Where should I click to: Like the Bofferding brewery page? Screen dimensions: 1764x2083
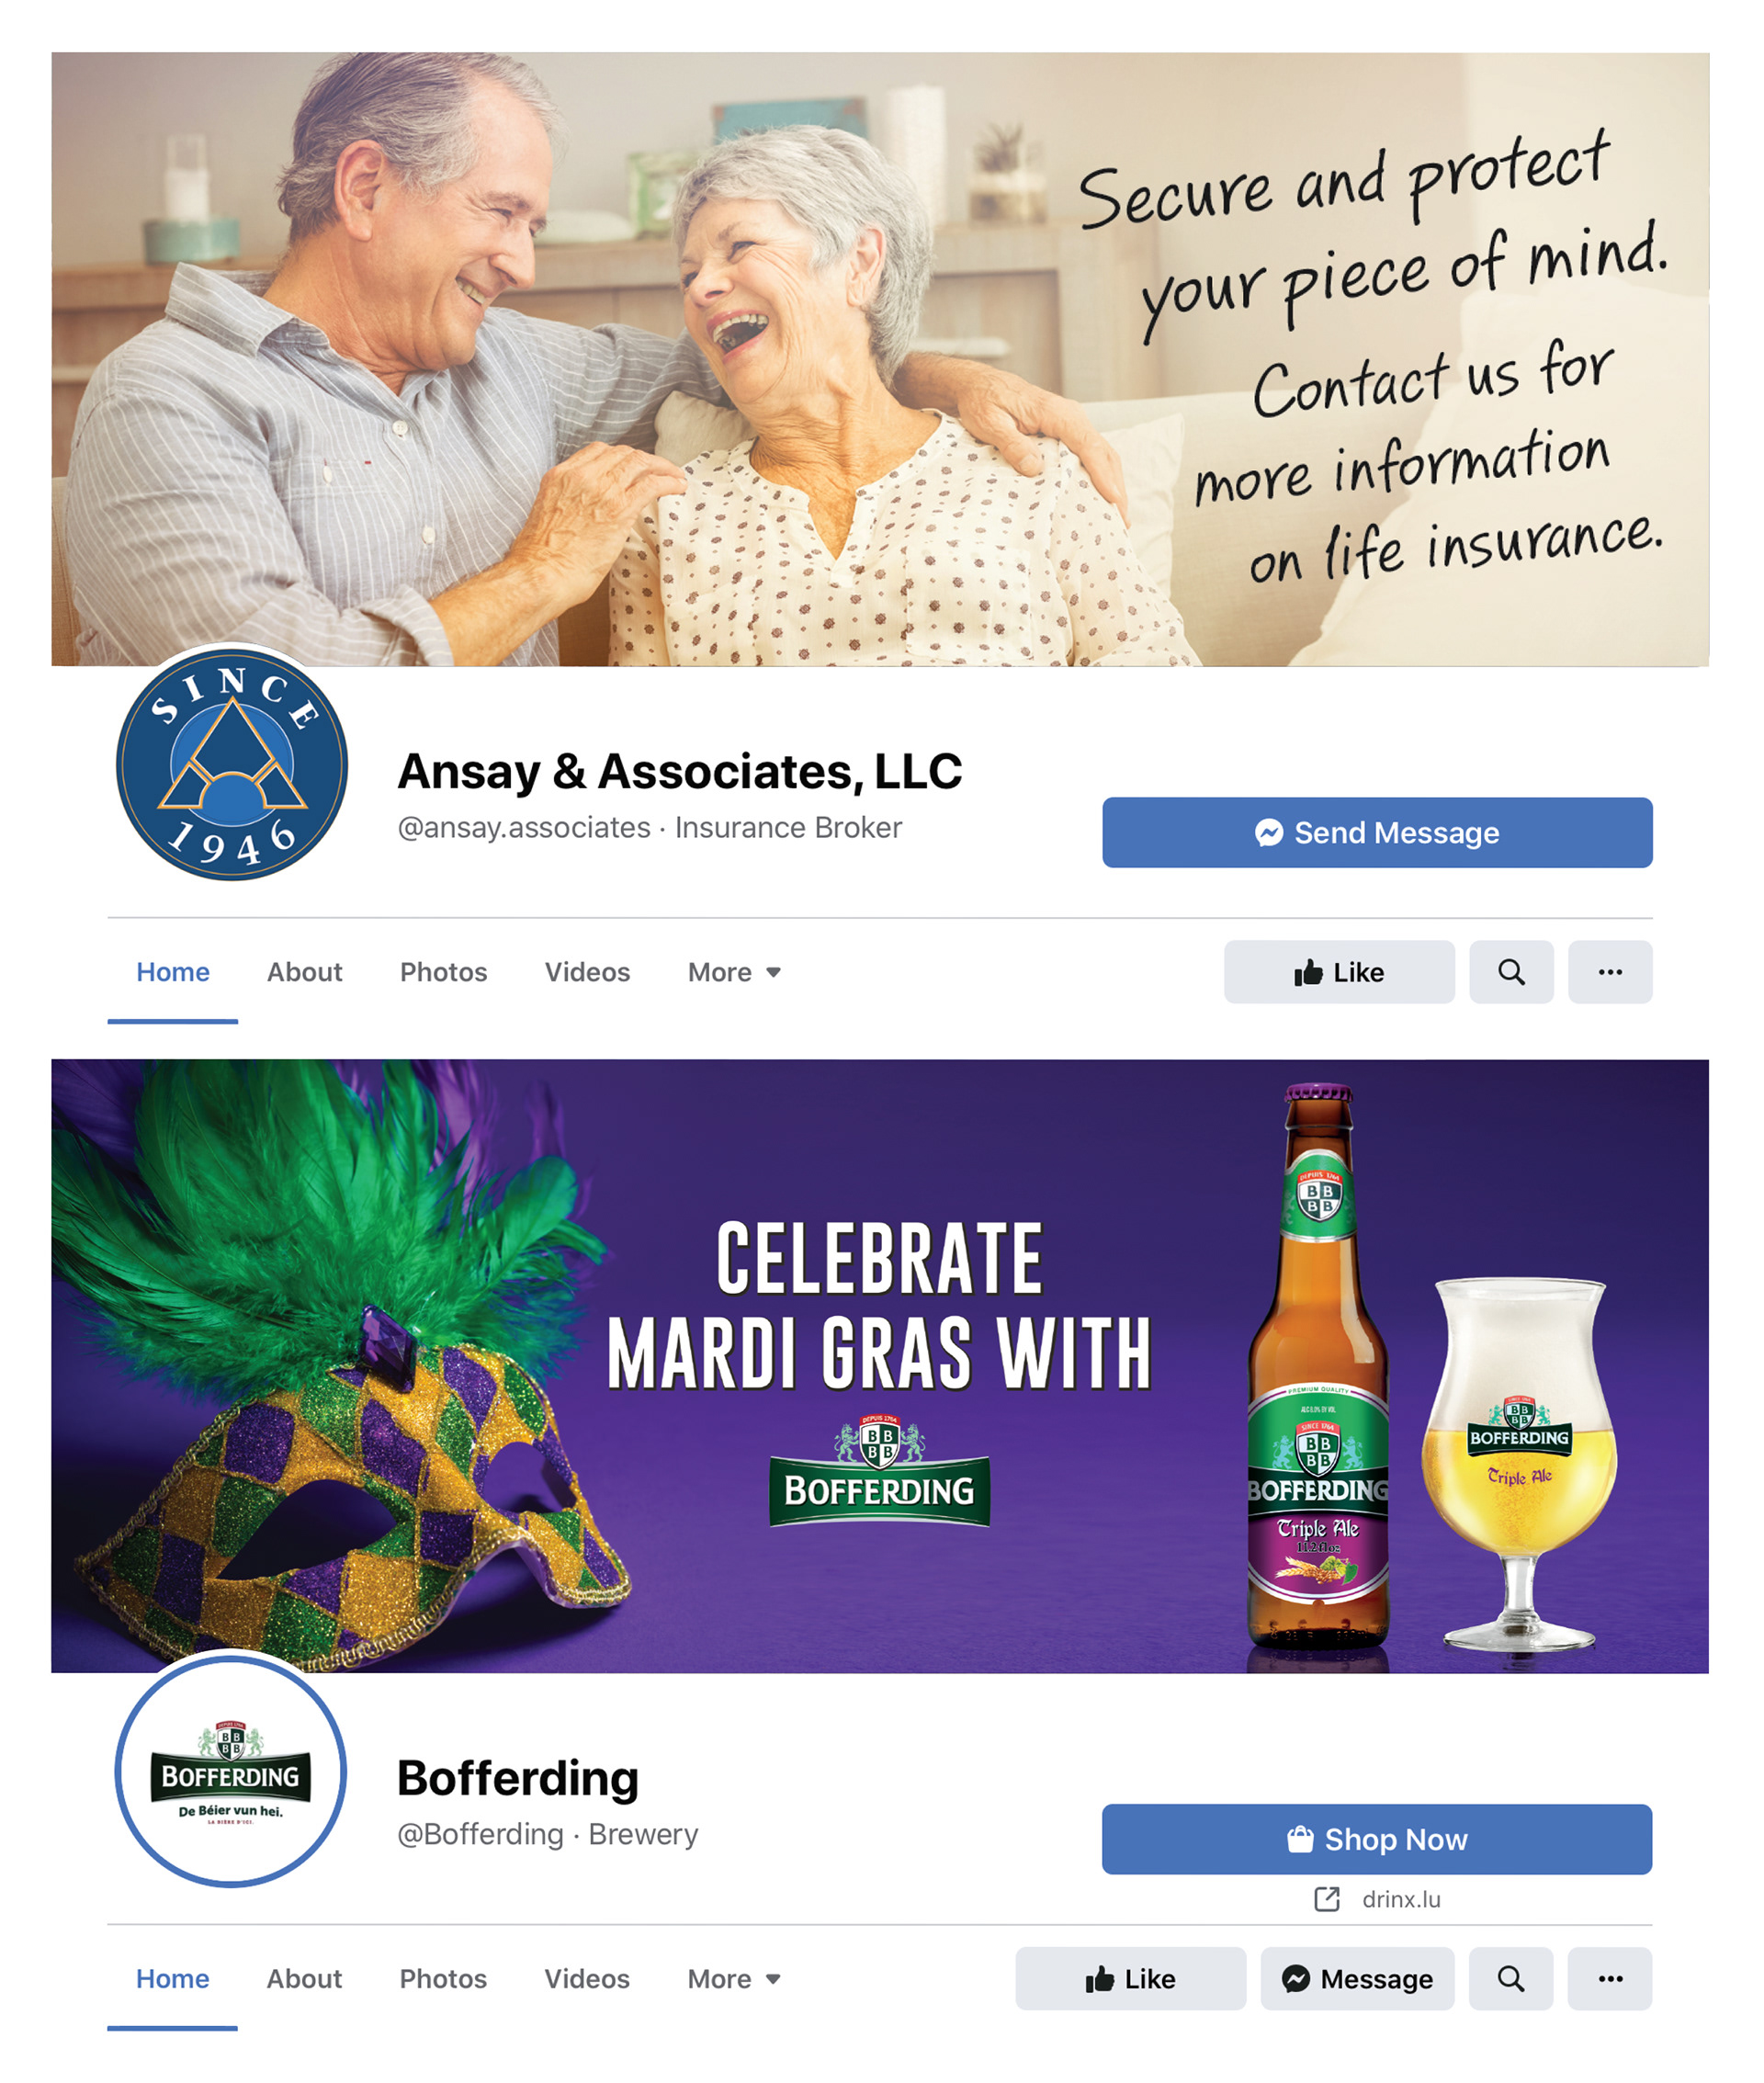coord(1131,1979)
